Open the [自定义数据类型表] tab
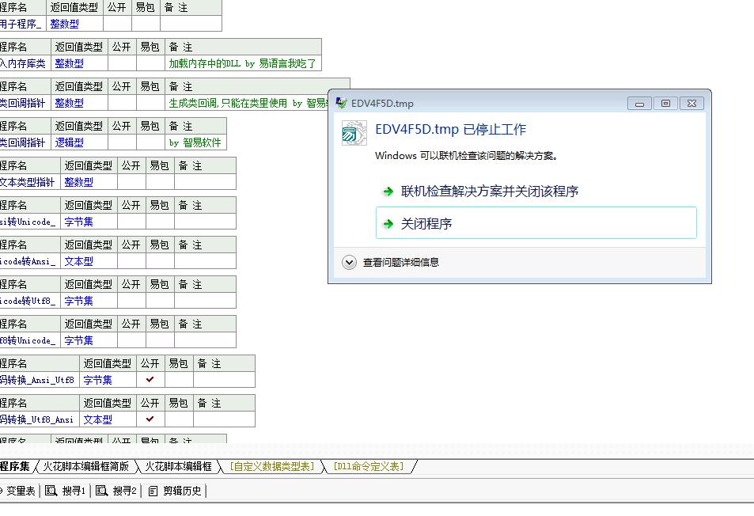Image resolution: width=754 pixels, height=516 pixels. [271, 467]
